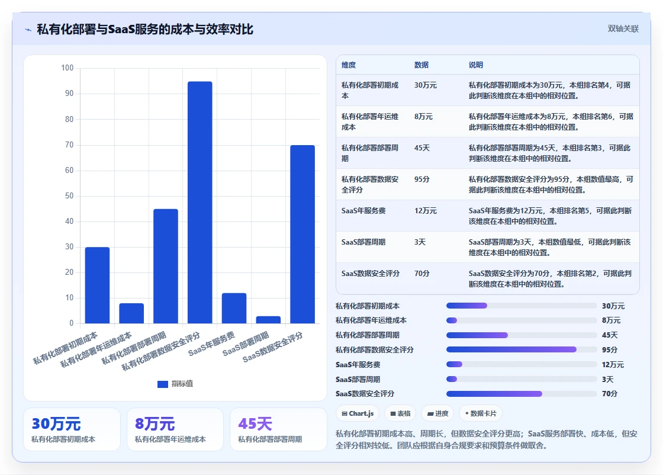Click the SaaS部署周期 progress bar
This screenshot has width=663, height=475.
tap(522, 380)
